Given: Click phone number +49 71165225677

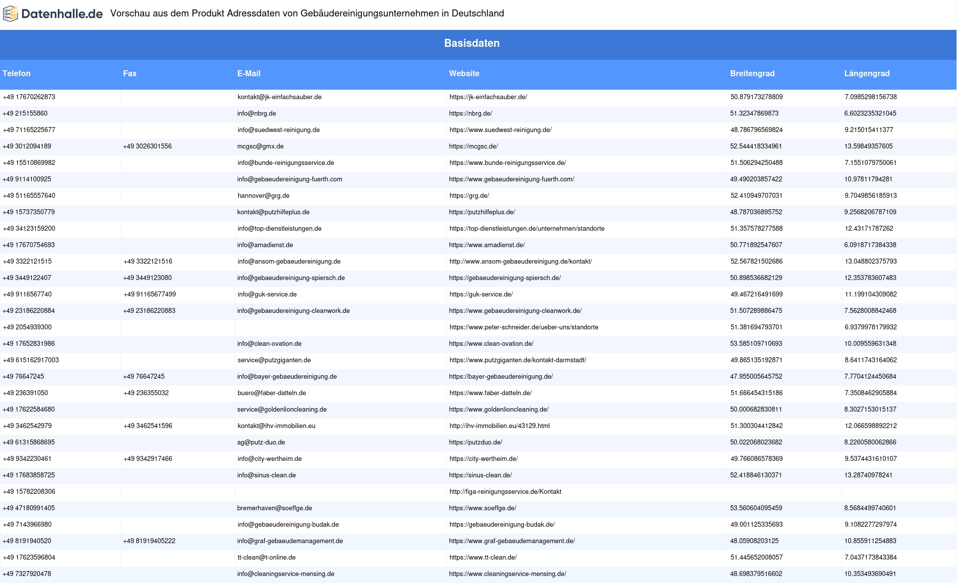Looking at the screenshot, I should 29,130.
